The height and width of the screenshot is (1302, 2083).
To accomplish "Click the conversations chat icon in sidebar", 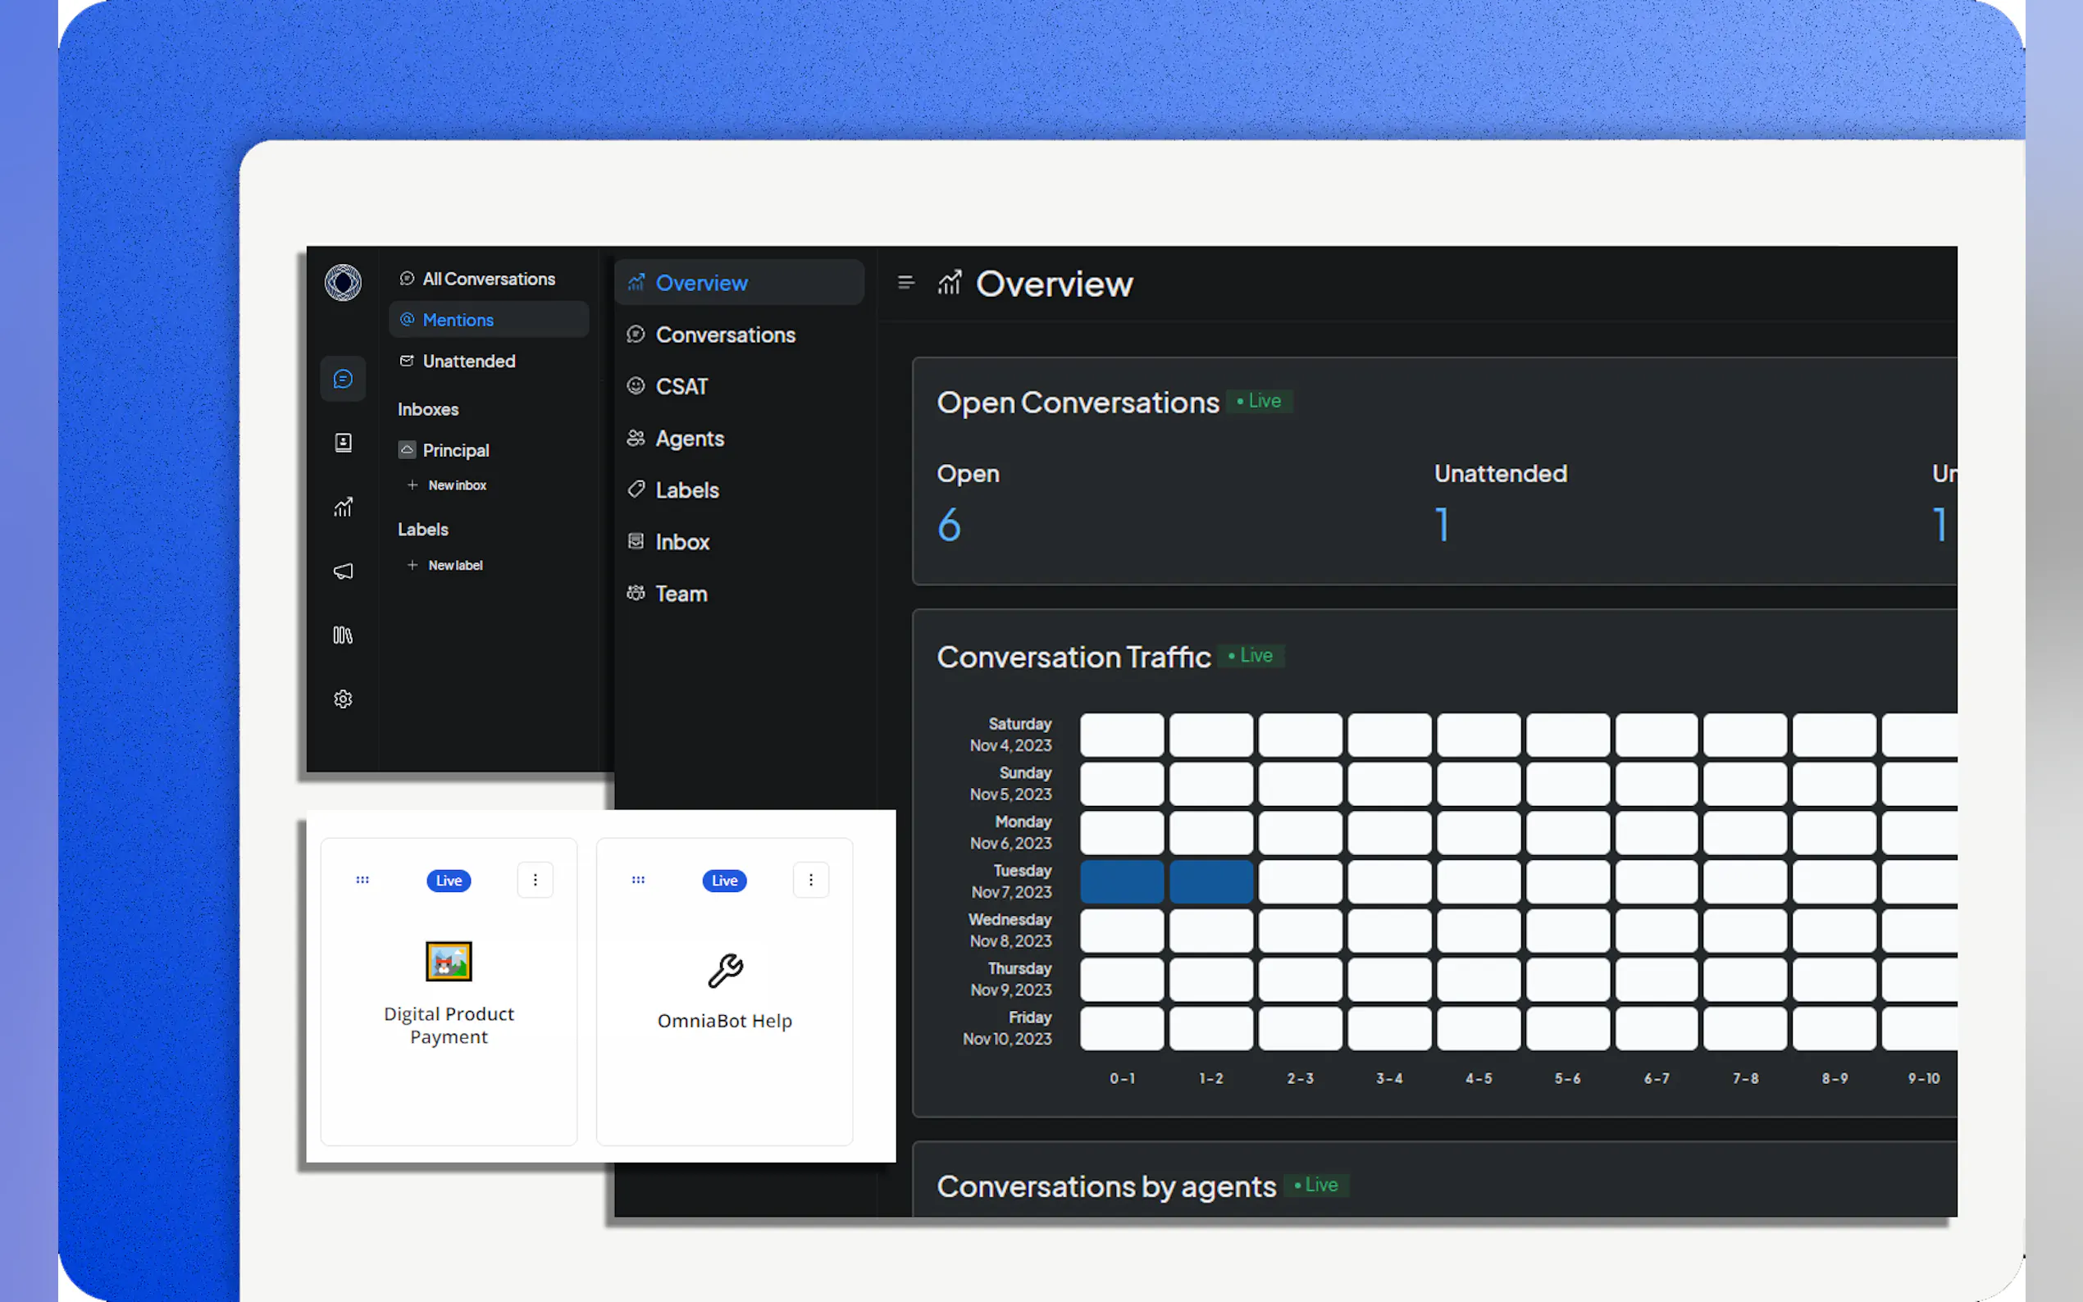I will pos(343,379).
